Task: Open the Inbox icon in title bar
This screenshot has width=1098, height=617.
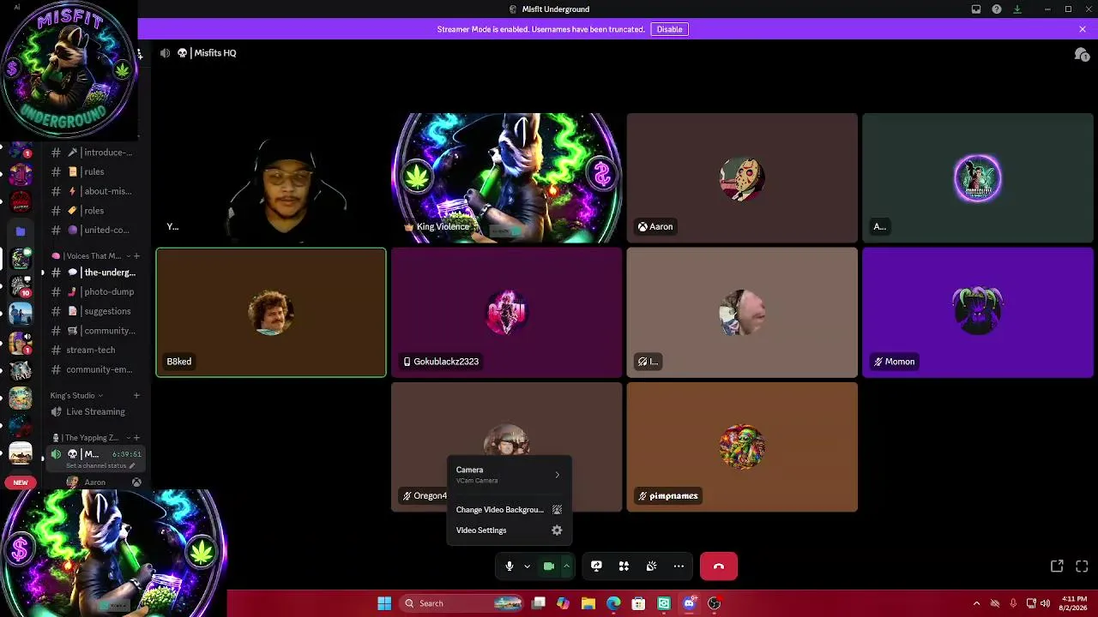Action: coord(976,9)
